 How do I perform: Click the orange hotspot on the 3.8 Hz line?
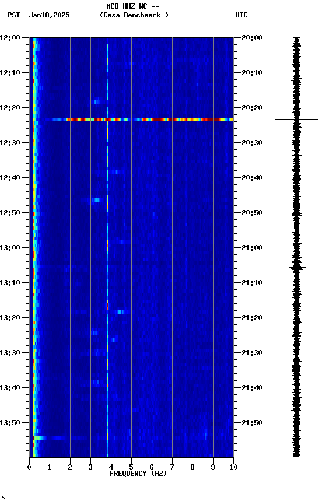pos(108,305)
